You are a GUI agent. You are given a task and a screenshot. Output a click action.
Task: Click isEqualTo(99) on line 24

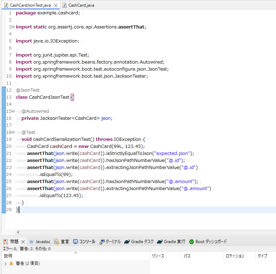point(56,175)
